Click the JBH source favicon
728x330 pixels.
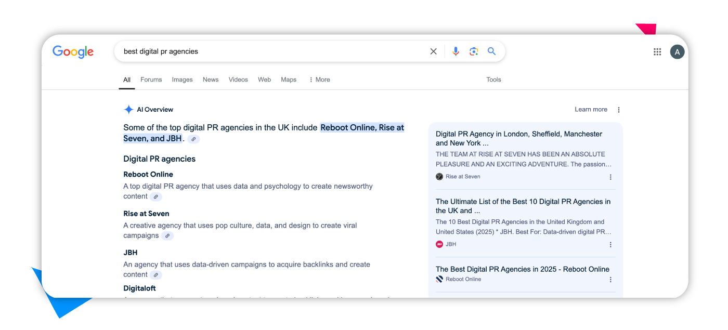(439, 244)
